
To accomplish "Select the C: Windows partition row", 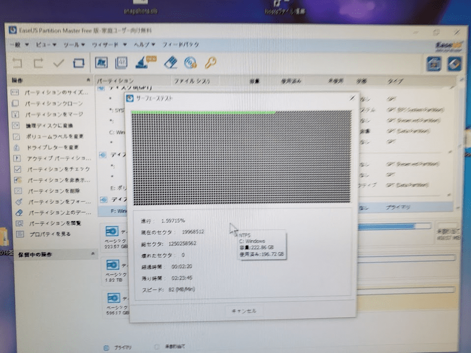I will [117, 132].
